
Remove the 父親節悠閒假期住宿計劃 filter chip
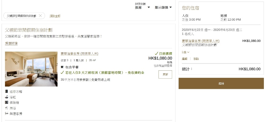(40, 16)
